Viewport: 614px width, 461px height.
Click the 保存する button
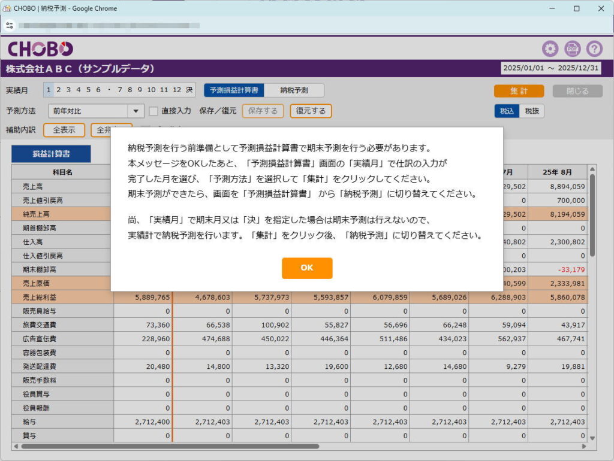(263, 111)
